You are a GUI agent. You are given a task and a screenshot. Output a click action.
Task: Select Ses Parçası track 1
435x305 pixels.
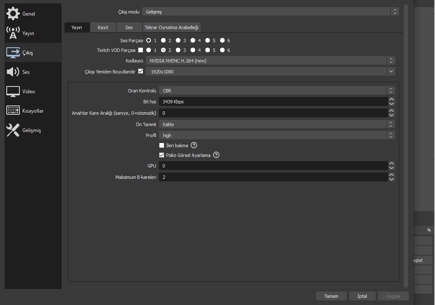click(x=149, y=40)
